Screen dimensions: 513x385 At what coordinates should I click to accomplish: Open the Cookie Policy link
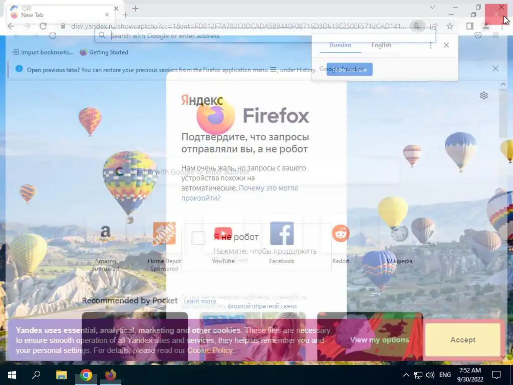[x=210, y=350]
